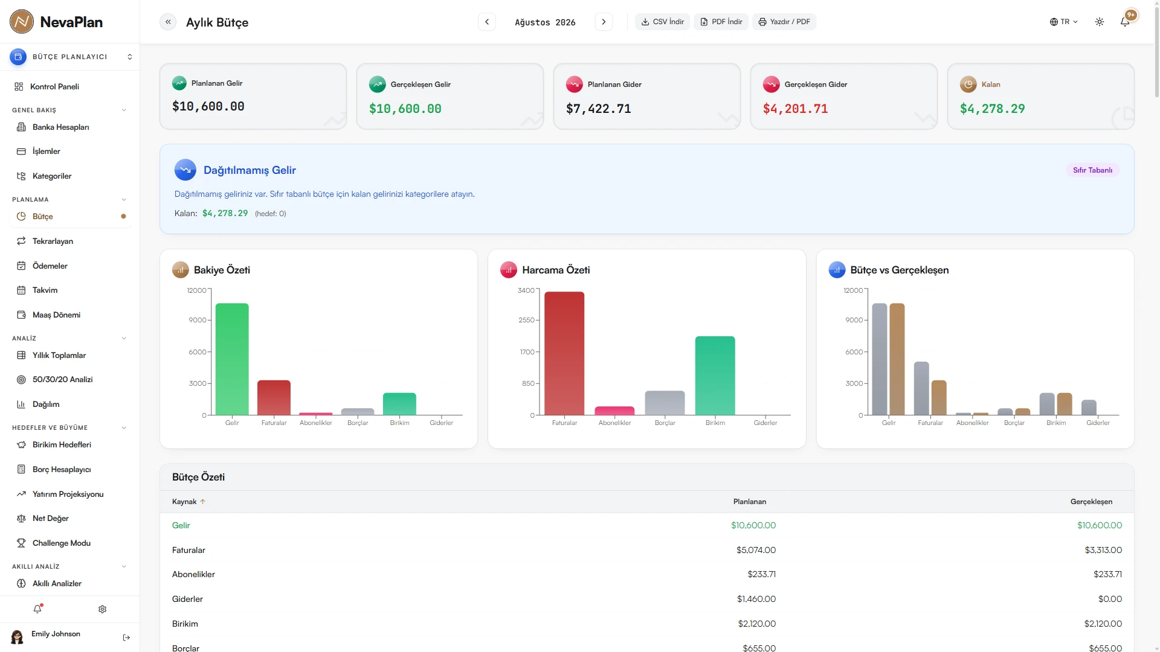Viewport: 1160px width, 652px height.
Task: Open İşlemler page
Action: tap(70, 152)
